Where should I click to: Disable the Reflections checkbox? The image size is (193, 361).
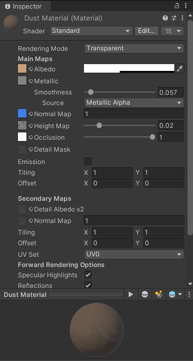[x=88, y=285]
